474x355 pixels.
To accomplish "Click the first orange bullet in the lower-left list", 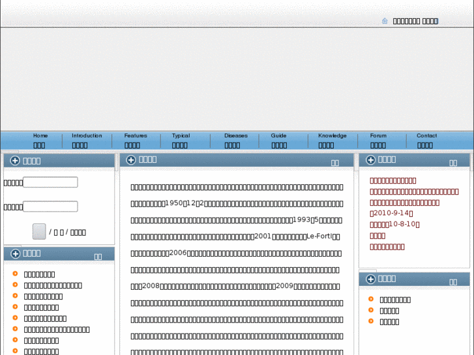I will coord(15,274).
